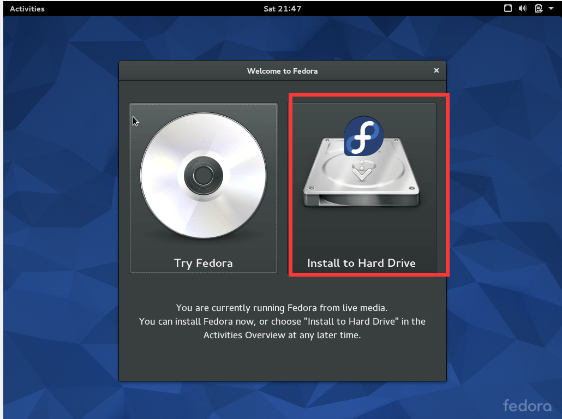Click the Fedora logo badge on hard drive
562x419 pixels.
pos(363,136)
